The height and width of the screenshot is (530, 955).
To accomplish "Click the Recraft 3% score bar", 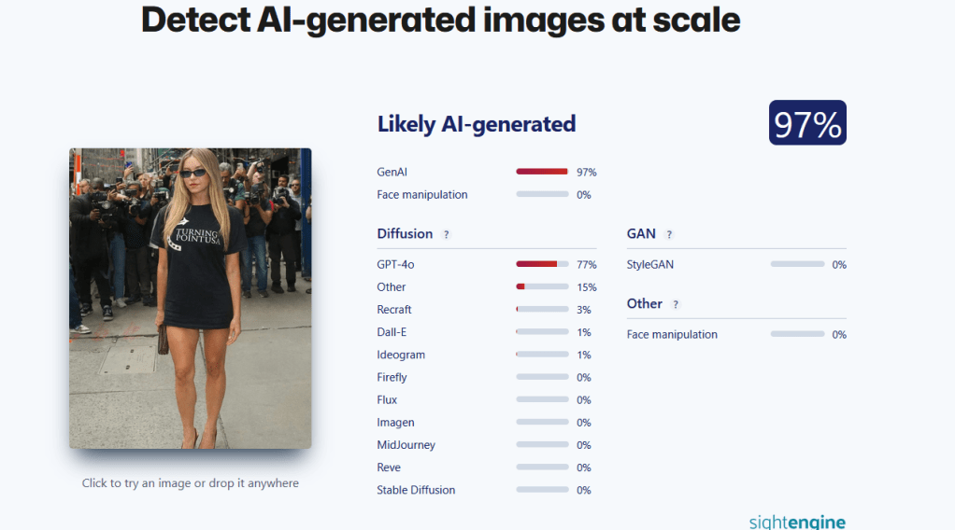I will pos(542,309).
